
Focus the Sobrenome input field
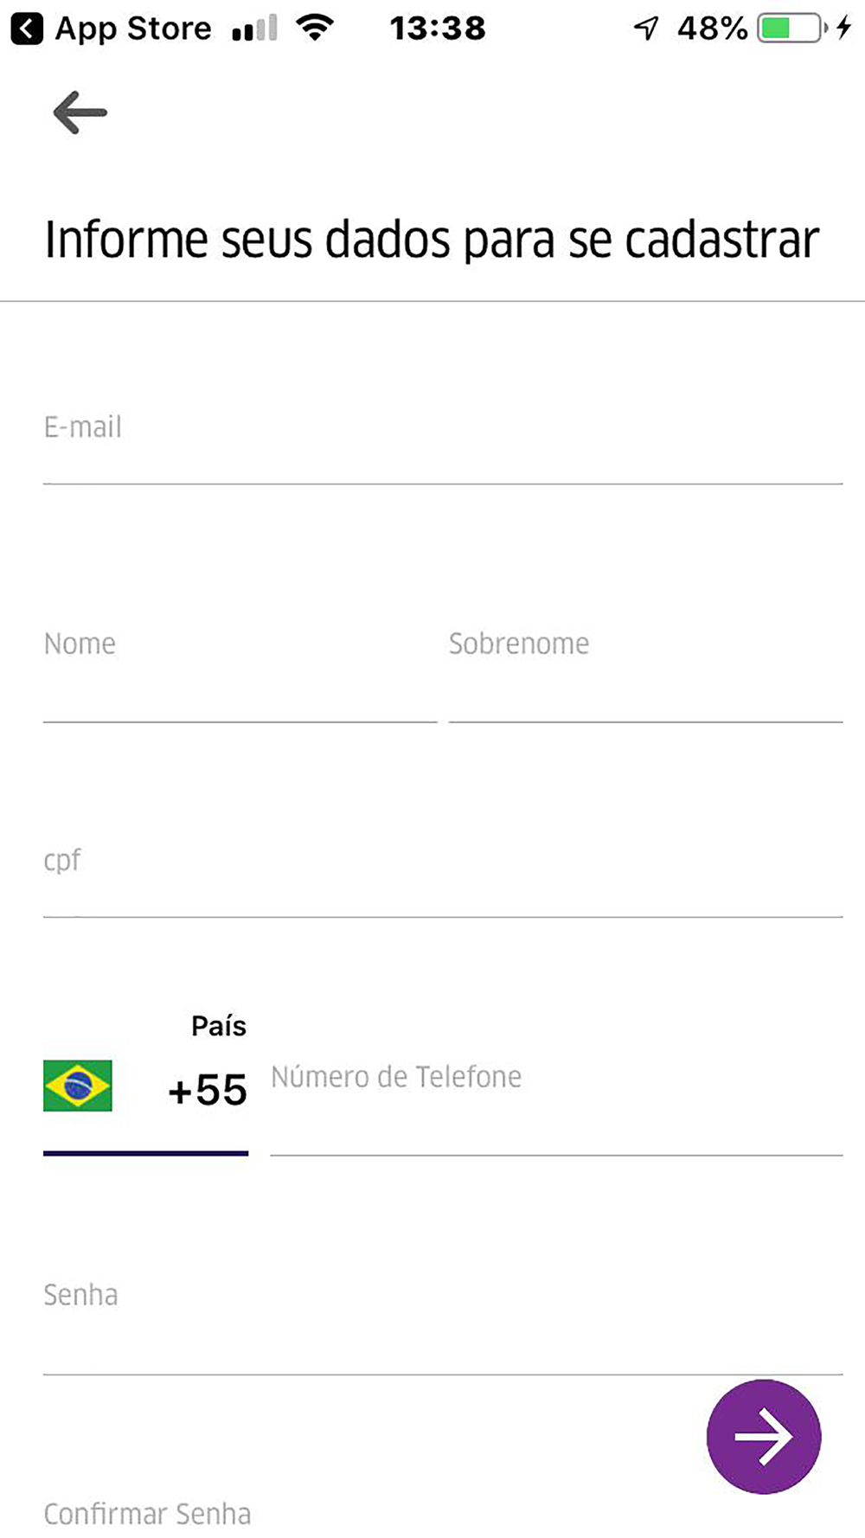pyautogui.click(x=644, y=666)
